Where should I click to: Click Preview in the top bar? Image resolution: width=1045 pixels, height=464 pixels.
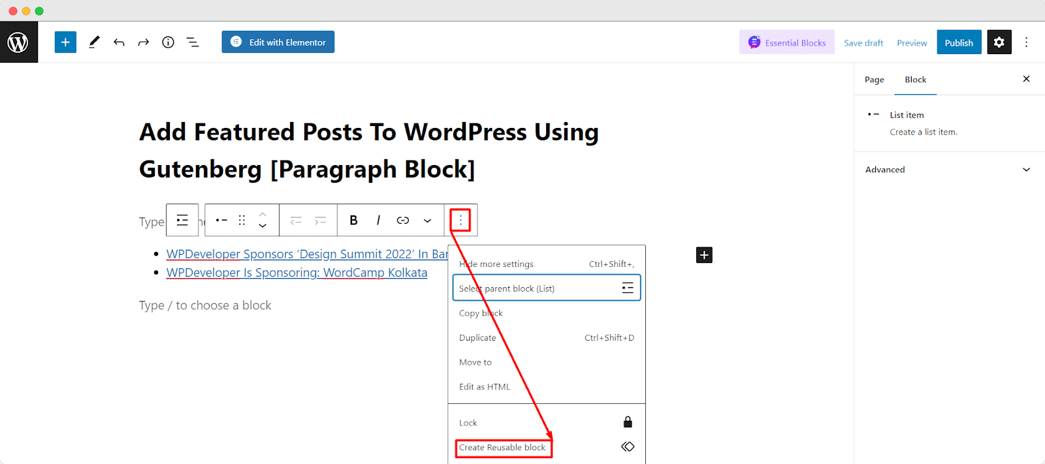[912, 43]
